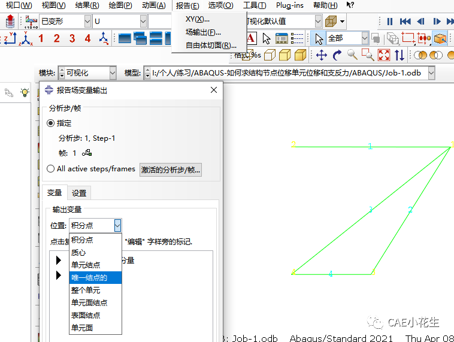Tile viewports horizontally
The height and width of the screenshot is (342, 454).
point(156,38)
